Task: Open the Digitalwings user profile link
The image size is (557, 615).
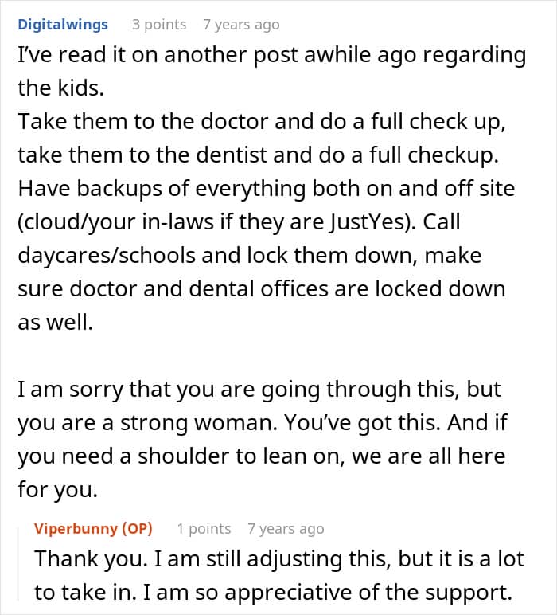Action: pyautogui.click(x=63, y=25)
